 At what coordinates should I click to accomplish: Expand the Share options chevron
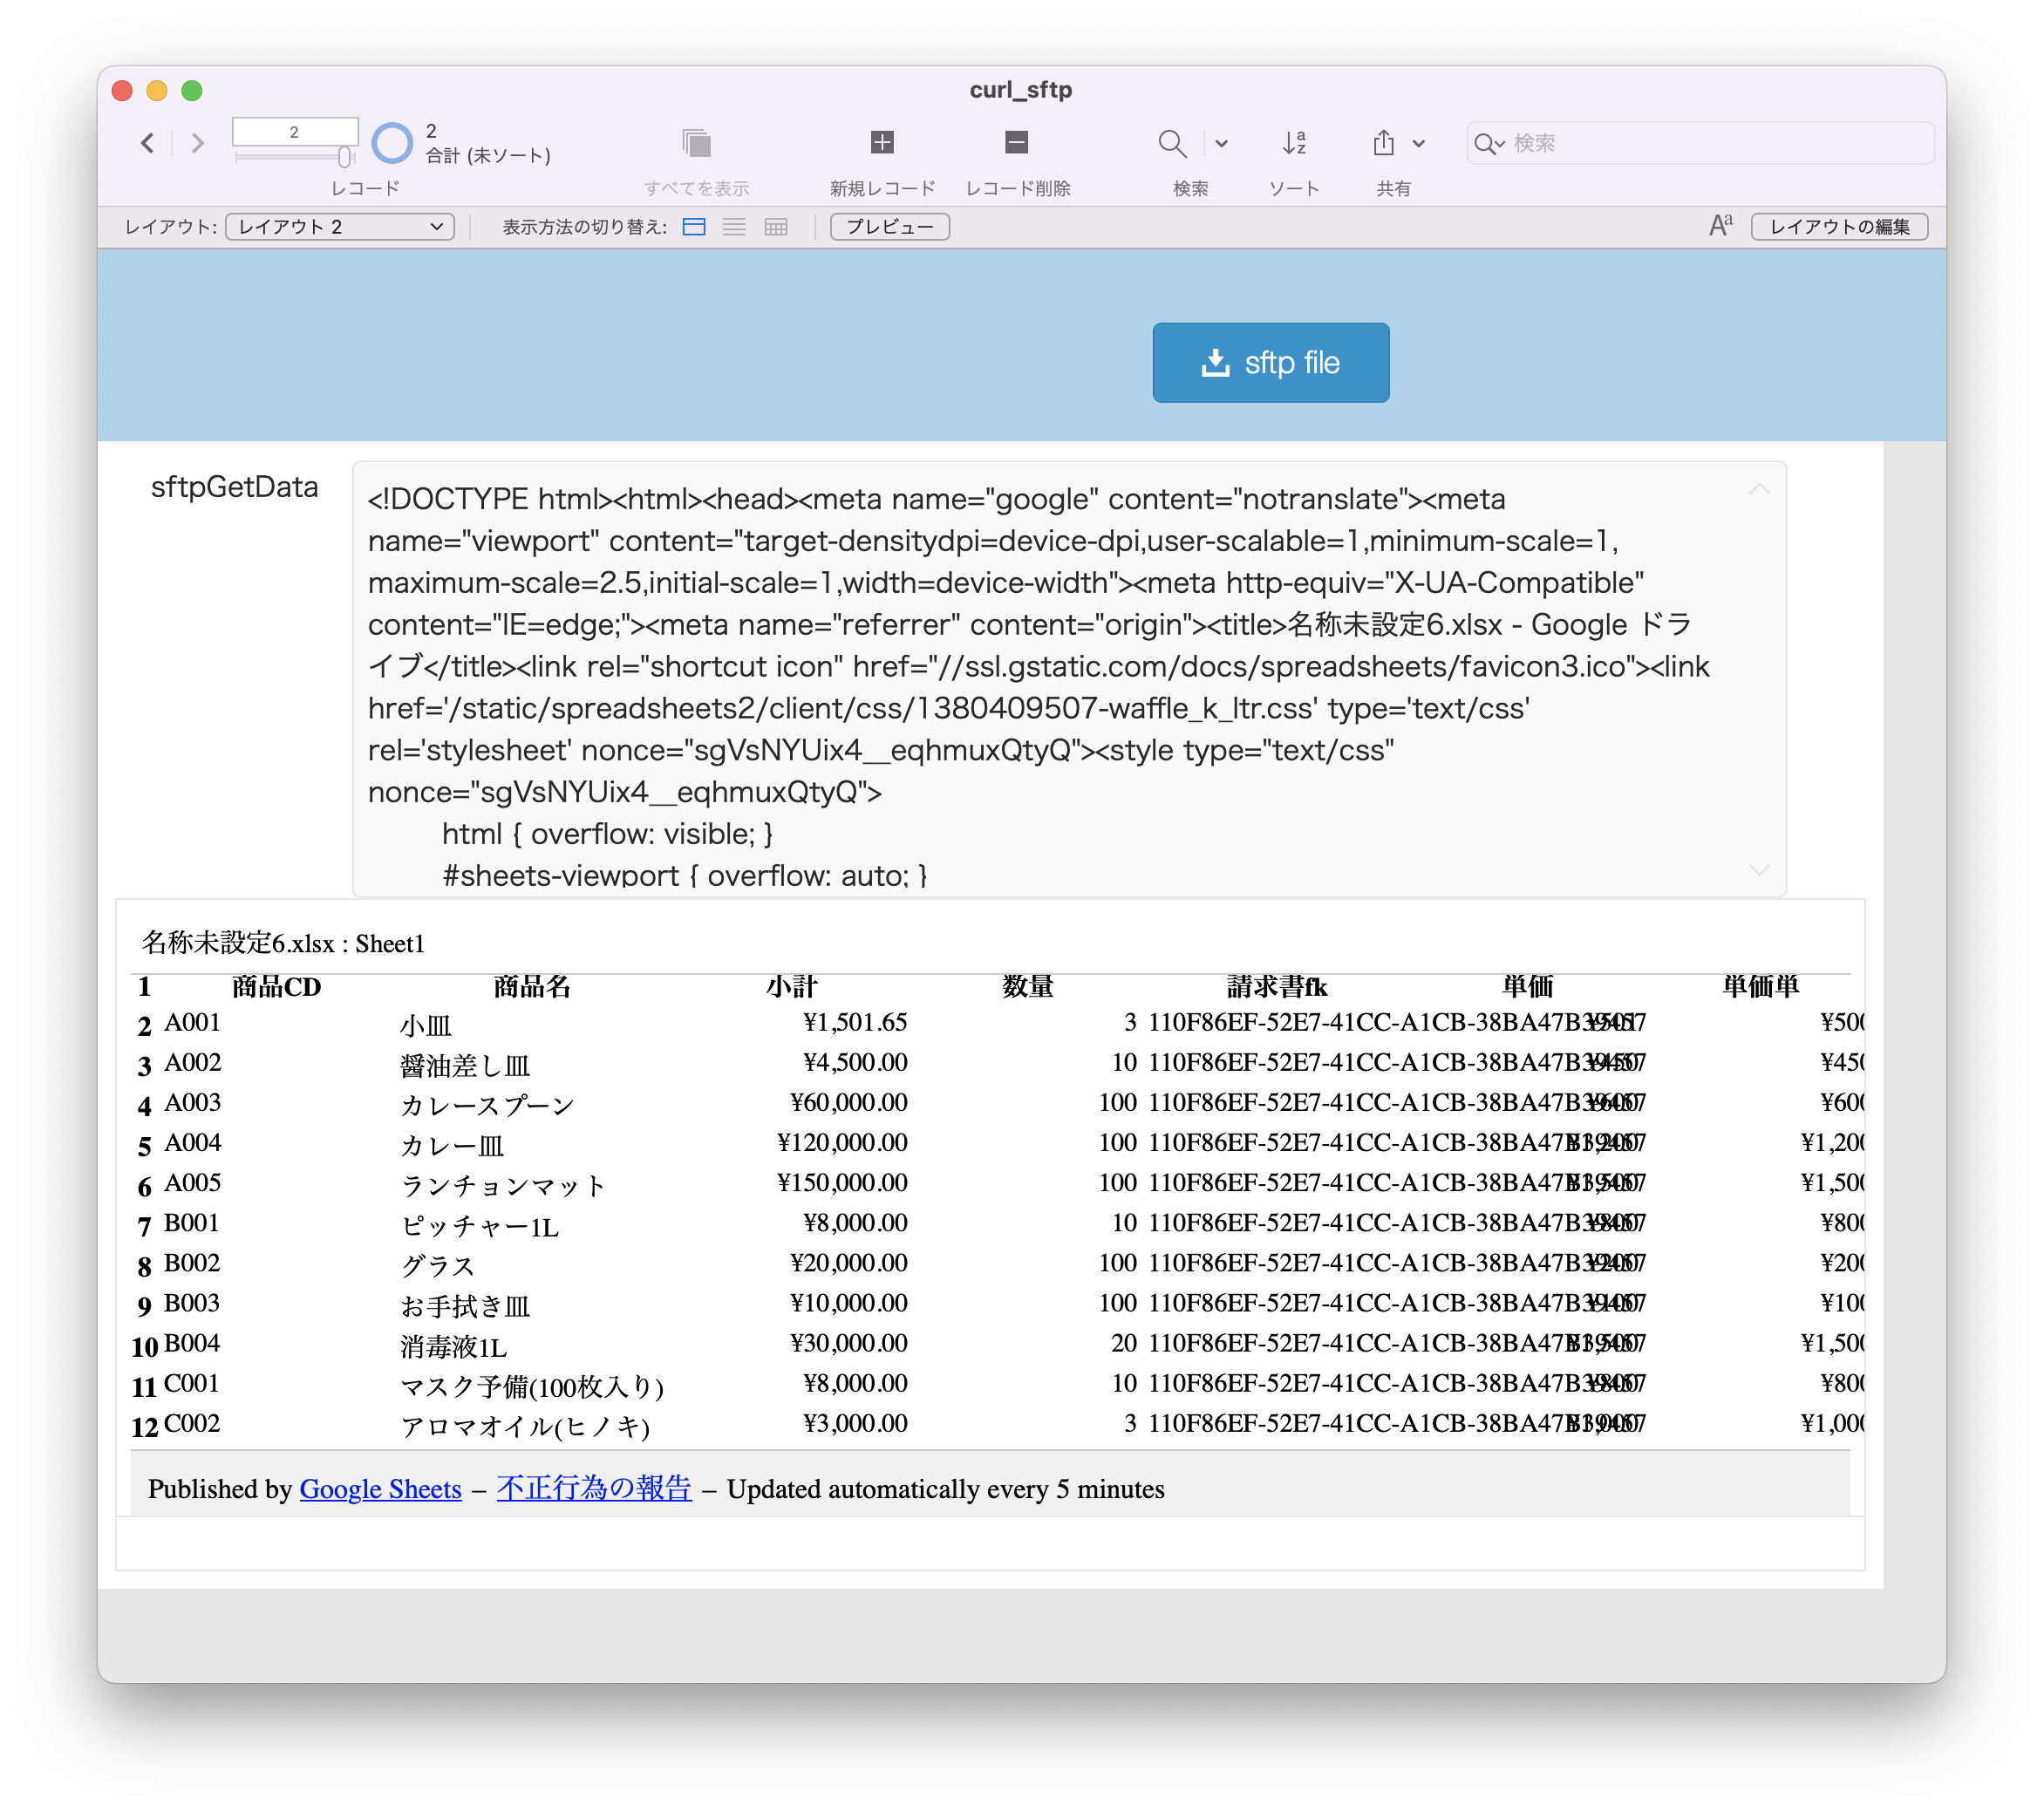point(1418,143)
